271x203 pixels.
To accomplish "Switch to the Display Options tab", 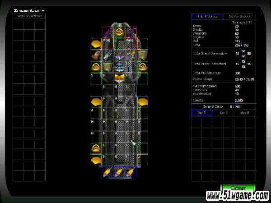I will coord(239,17).
